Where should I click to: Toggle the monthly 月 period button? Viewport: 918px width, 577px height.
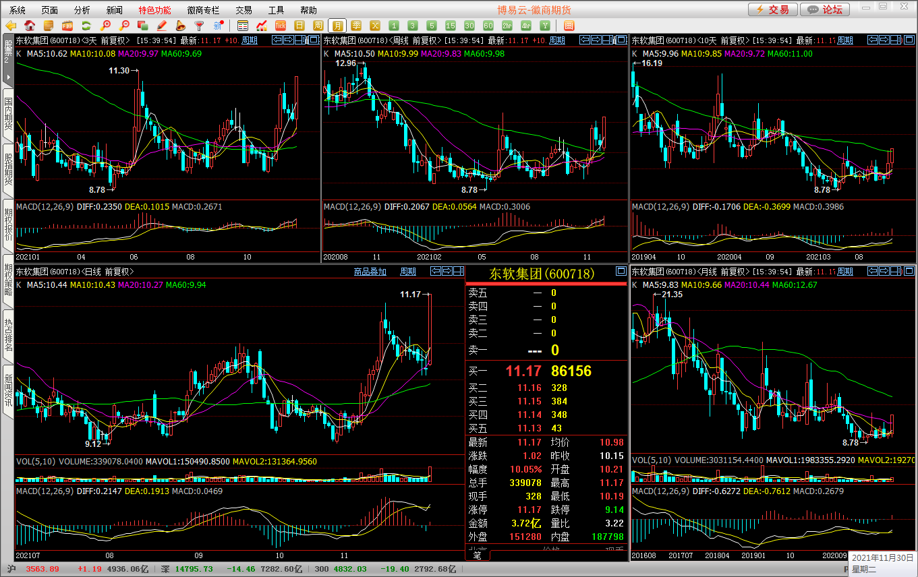click(x=337, y=26)
